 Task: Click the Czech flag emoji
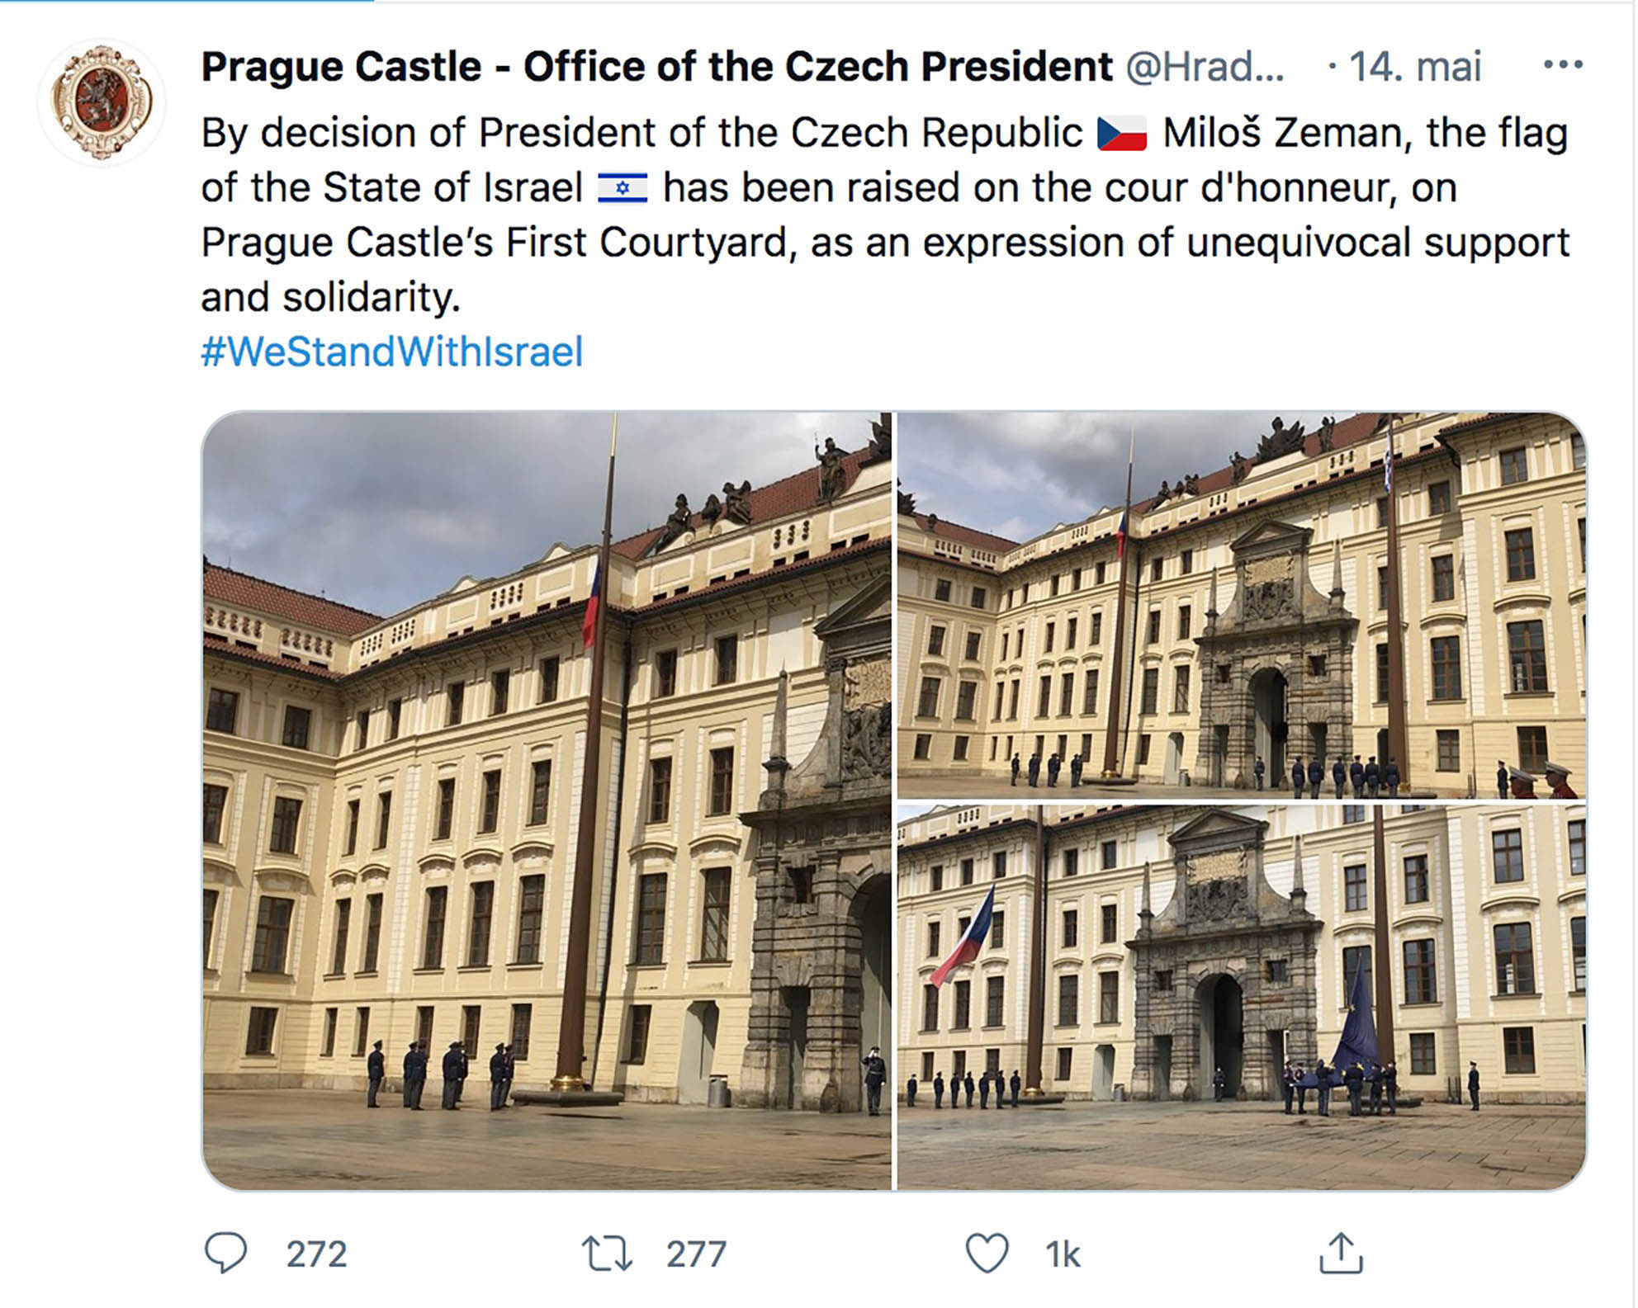1122,134
